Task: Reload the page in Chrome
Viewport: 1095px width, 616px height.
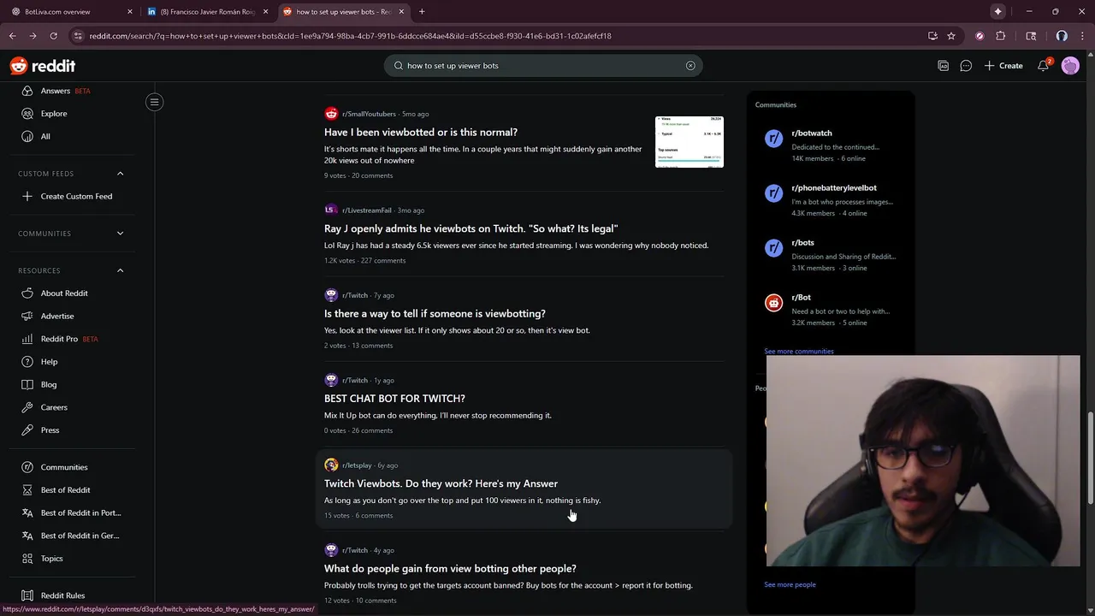Action: pyautogui.click(x=53, y=36)
